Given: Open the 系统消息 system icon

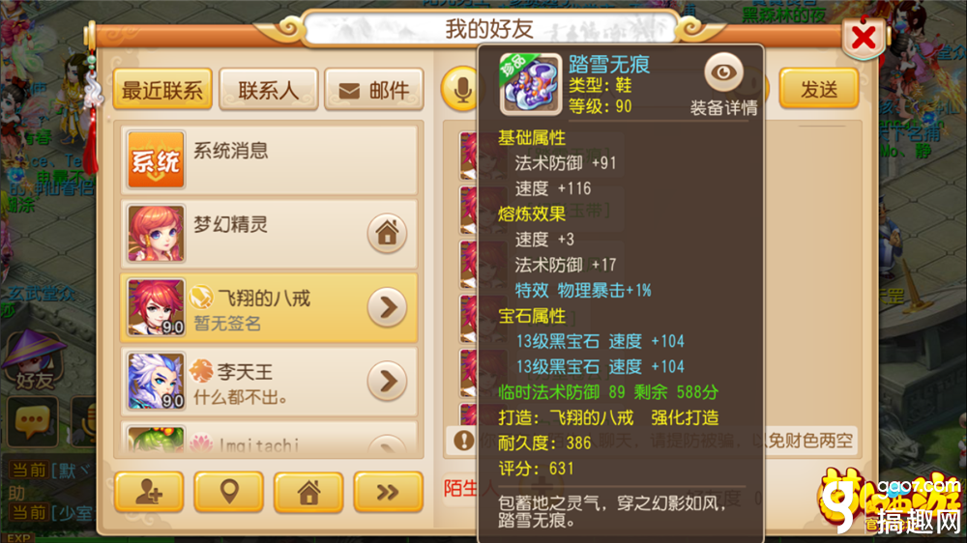Looking at the screenshot, I should (156, 159).
